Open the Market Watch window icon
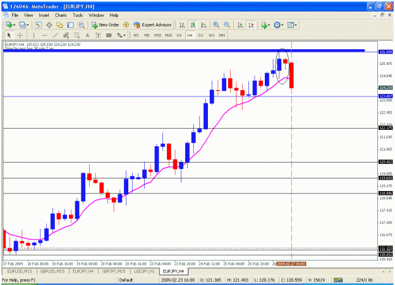The height and width of the screenshot is (285, 395). (x=38, y=25)
